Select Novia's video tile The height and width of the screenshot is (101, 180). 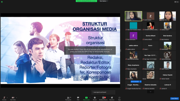(150, 75)
